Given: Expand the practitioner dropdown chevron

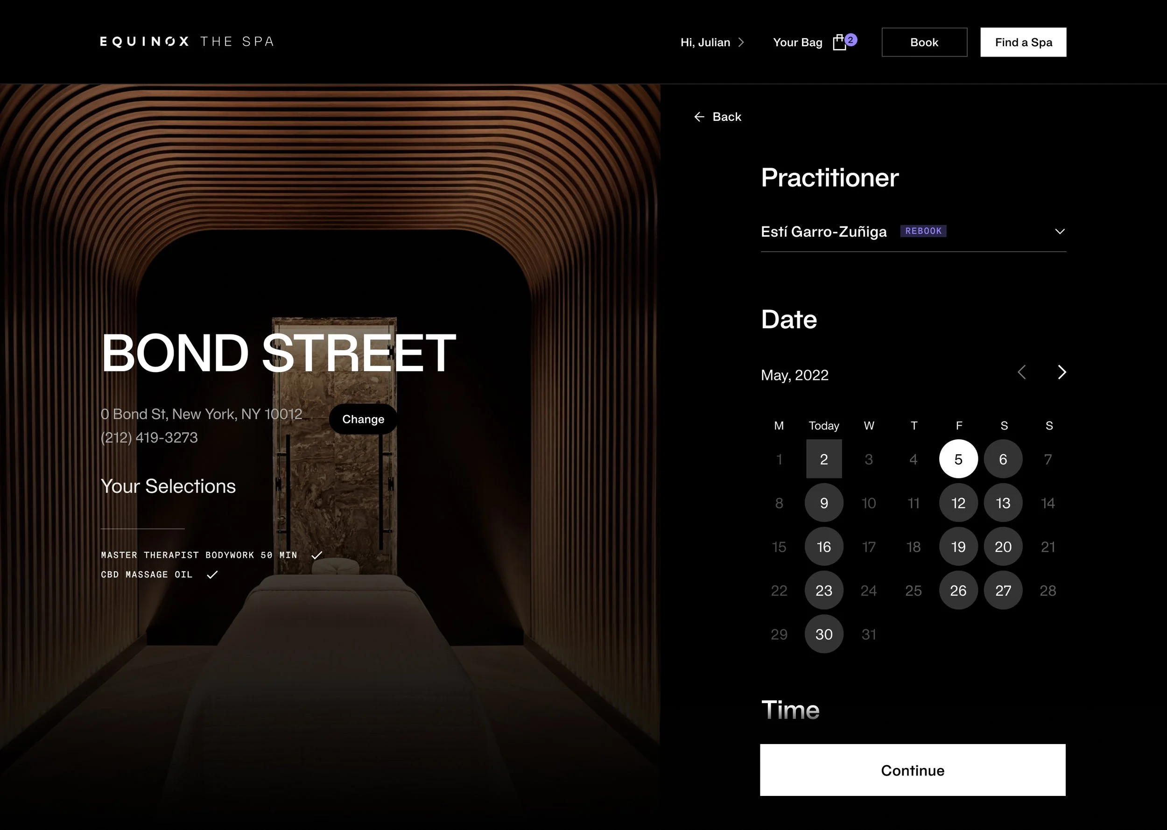Looking at the screenshot, I should [x=1060, y=232].
